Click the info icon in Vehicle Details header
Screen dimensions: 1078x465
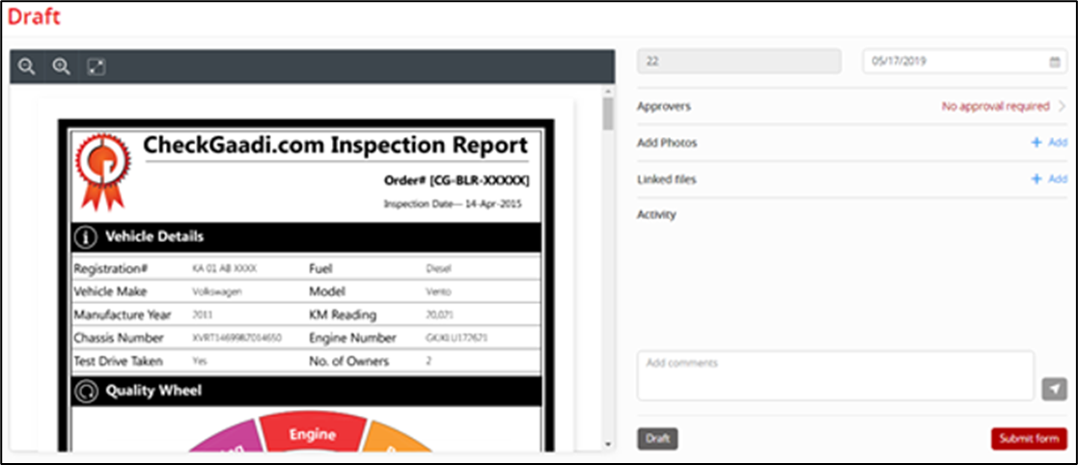tap(86, 237)
